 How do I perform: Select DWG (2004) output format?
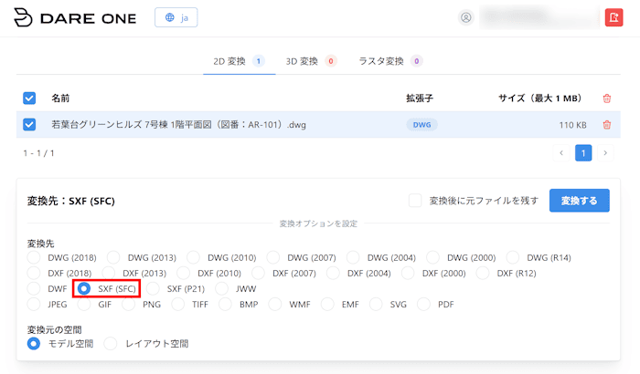(x=353, y=257)
